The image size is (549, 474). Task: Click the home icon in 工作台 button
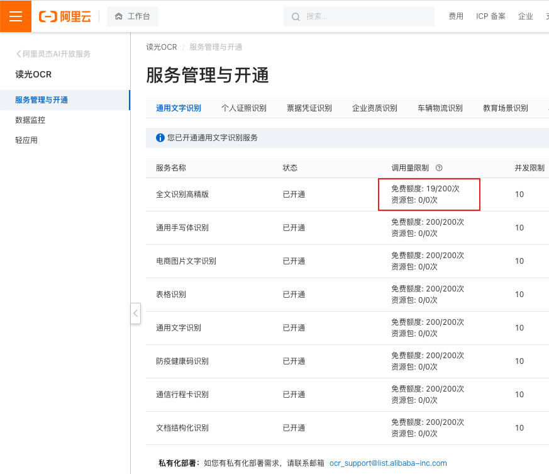119,16
